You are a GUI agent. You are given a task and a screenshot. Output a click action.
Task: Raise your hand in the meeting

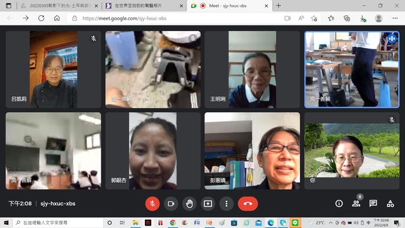189,204
